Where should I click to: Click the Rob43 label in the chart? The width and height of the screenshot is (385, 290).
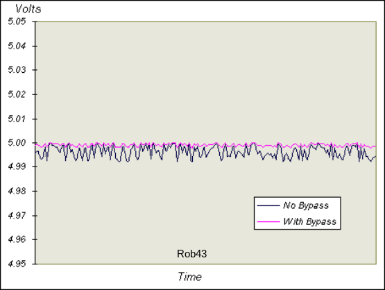[x=191, y=254]
